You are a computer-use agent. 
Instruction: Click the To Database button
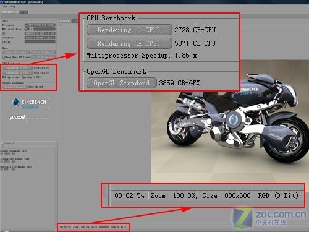(43, 57)
